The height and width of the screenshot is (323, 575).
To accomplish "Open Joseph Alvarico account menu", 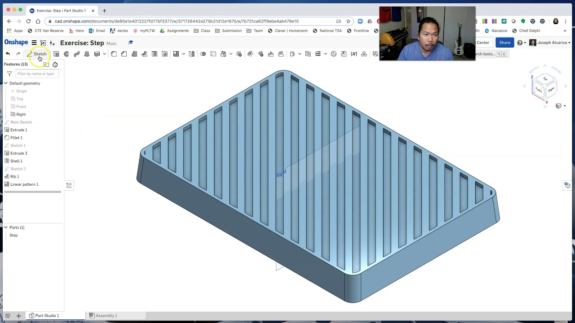I will 550,43.
